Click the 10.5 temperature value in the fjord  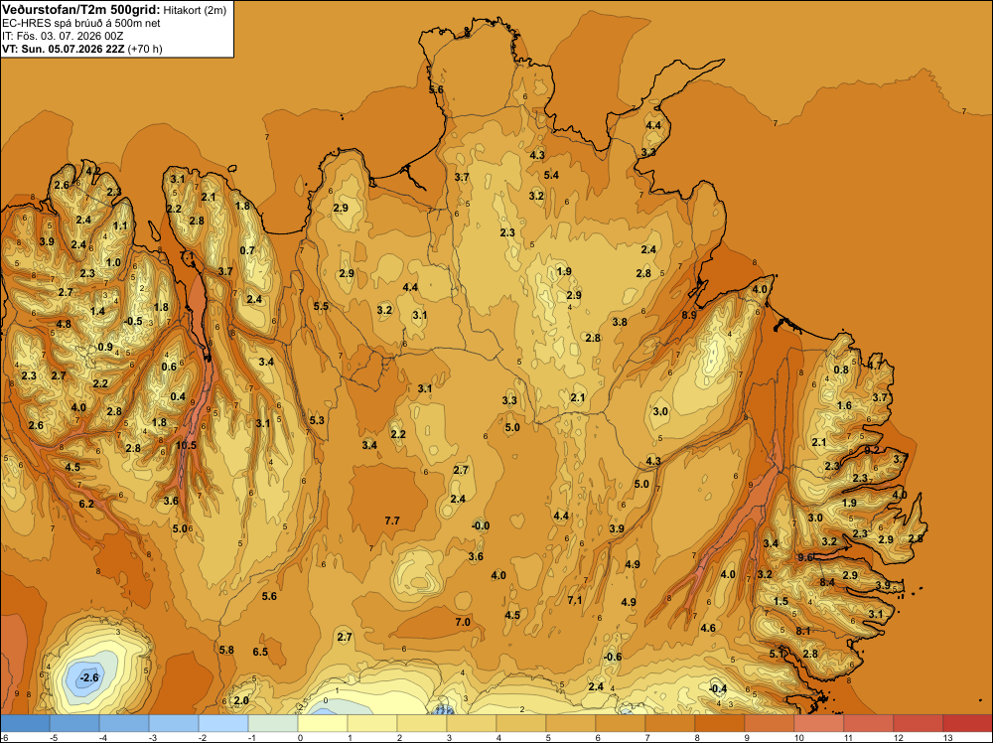(x=187, y=445)
